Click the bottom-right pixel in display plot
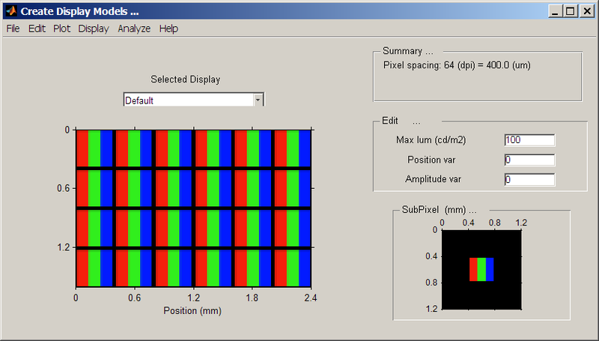The height and width of the screenshot is (341, 599). (292, 268)
